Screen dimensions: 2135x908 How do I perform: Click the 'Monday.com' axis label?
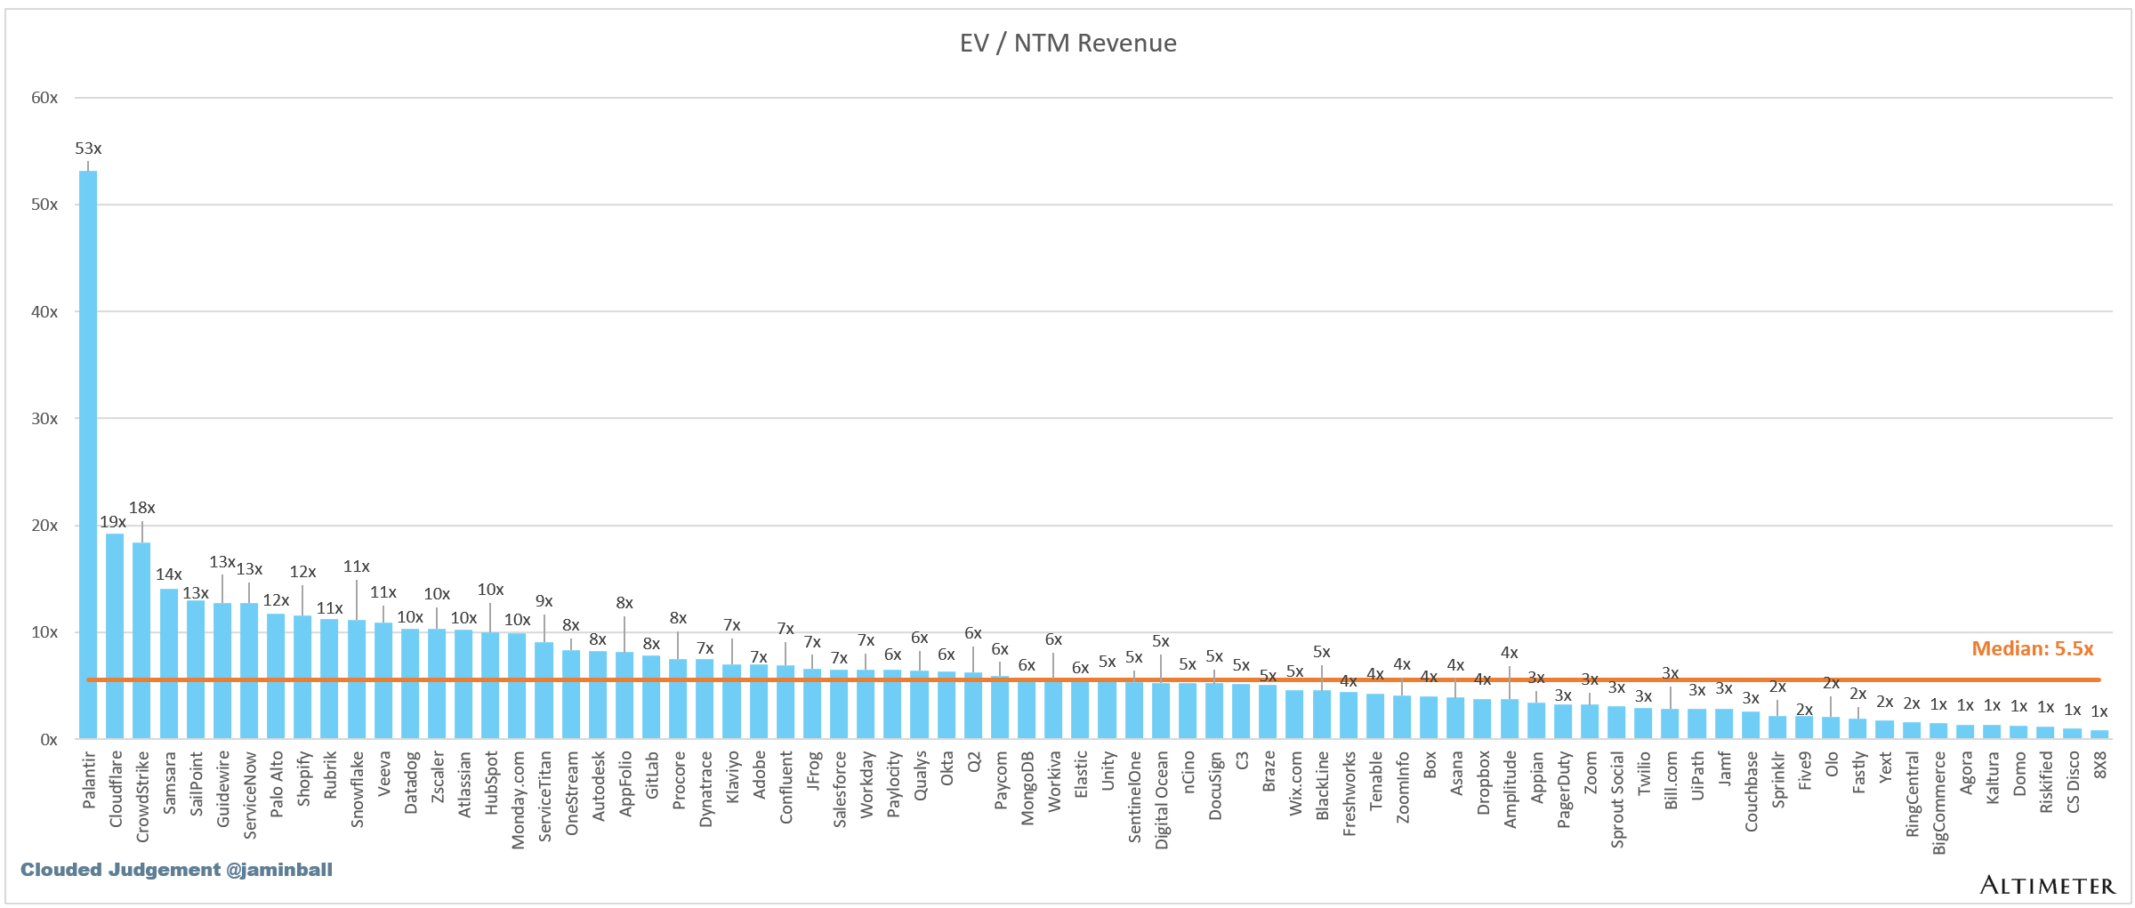coord(518,800)
